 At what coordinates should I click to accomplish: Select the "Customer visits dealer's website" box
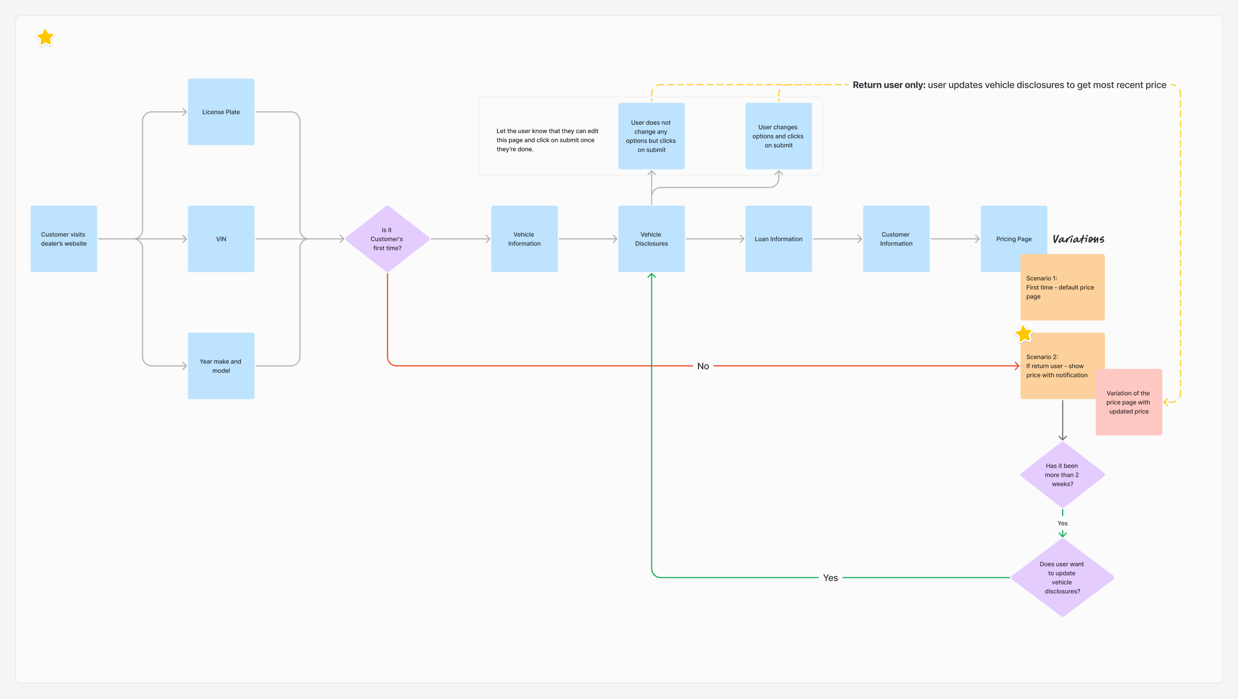64,239
